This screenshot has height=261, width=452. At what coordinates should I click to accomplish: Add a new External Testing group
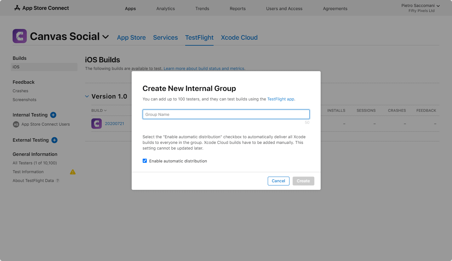click(54, 140)
